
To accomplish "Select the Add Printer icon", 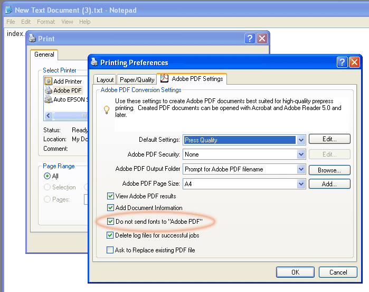I will pyautogui.click(x=48, y=81).
